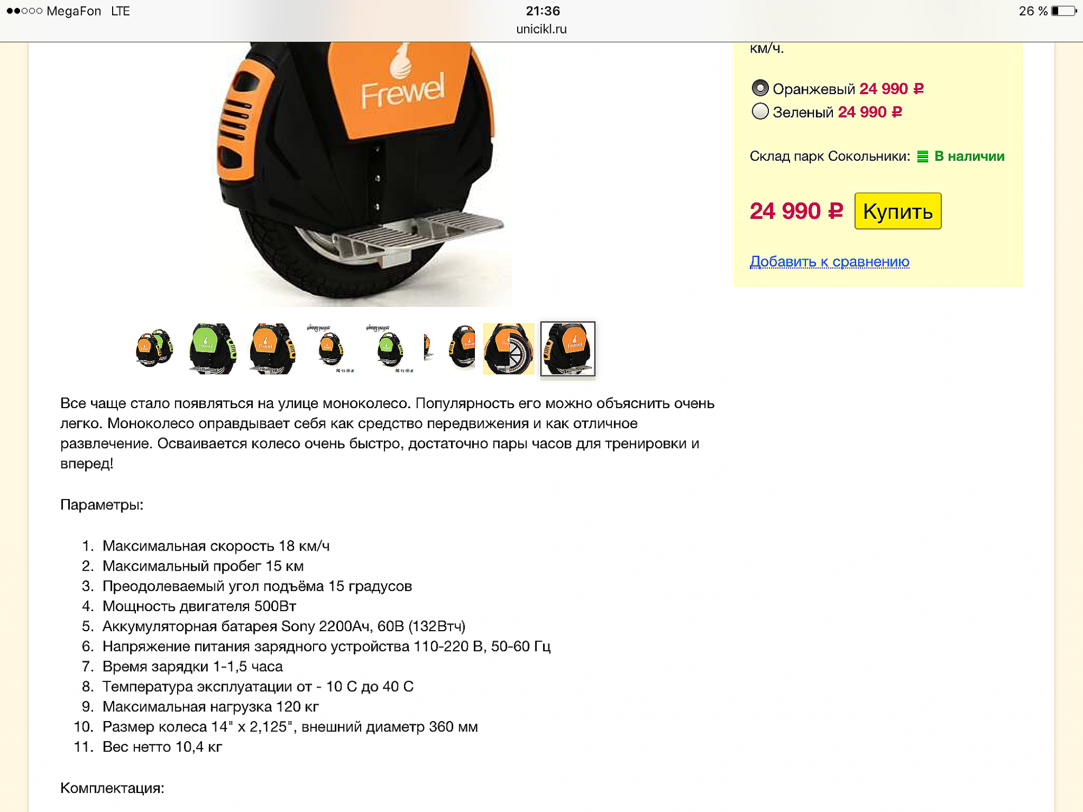
Task: Open first thumbnail with two unicycles
Action: click(154, 348)
